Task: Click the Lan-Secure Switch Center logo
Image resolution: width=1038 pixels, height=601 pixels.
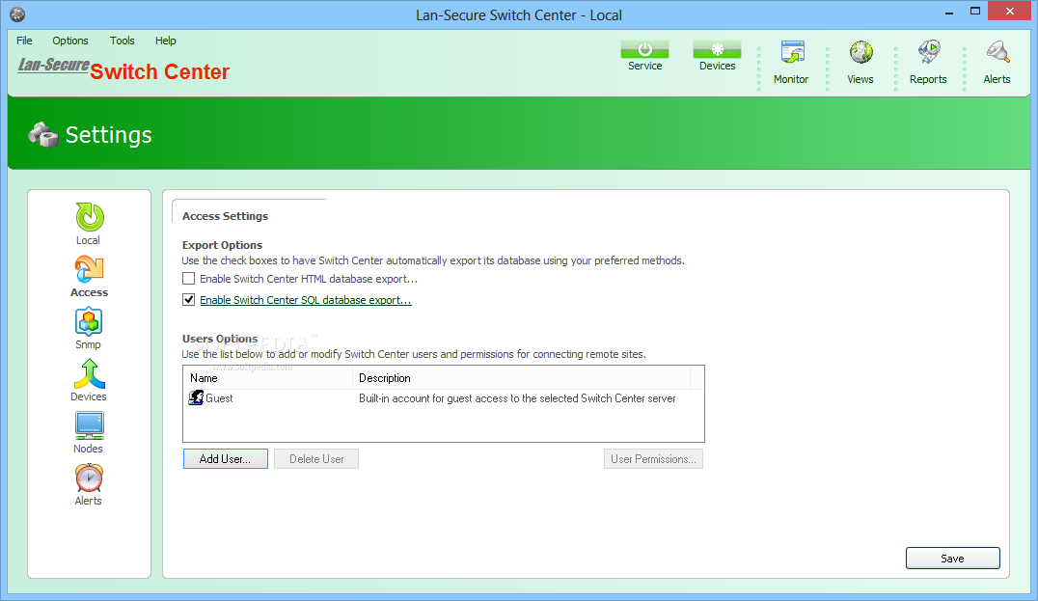Action: [x=123, y=68]
